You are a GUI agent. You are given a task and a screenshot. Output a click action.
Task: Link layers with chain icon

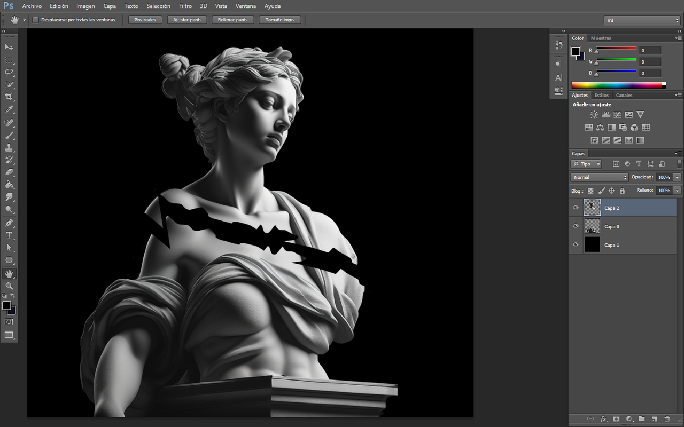tap(590, 419)
